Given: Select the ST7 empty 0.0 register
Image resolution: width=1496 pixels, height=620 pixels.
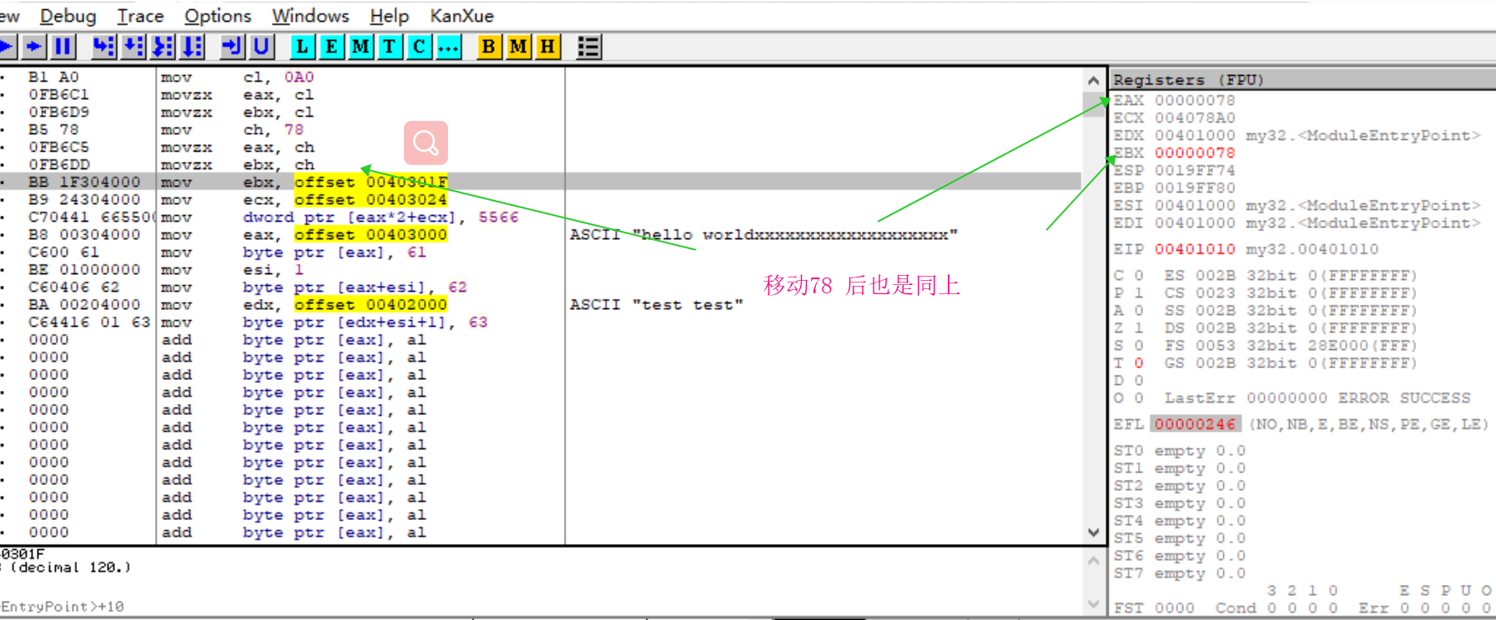Looking at the screenshot, I should (1179, 573).
